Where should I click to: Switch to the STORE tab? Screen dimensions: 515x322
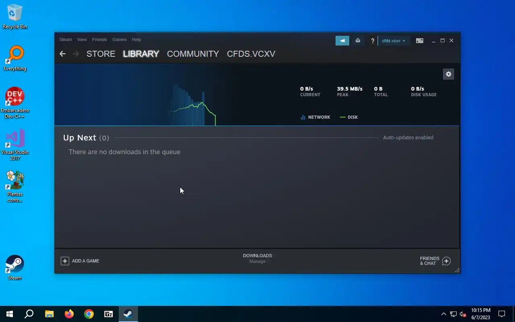tap(101, 54)
